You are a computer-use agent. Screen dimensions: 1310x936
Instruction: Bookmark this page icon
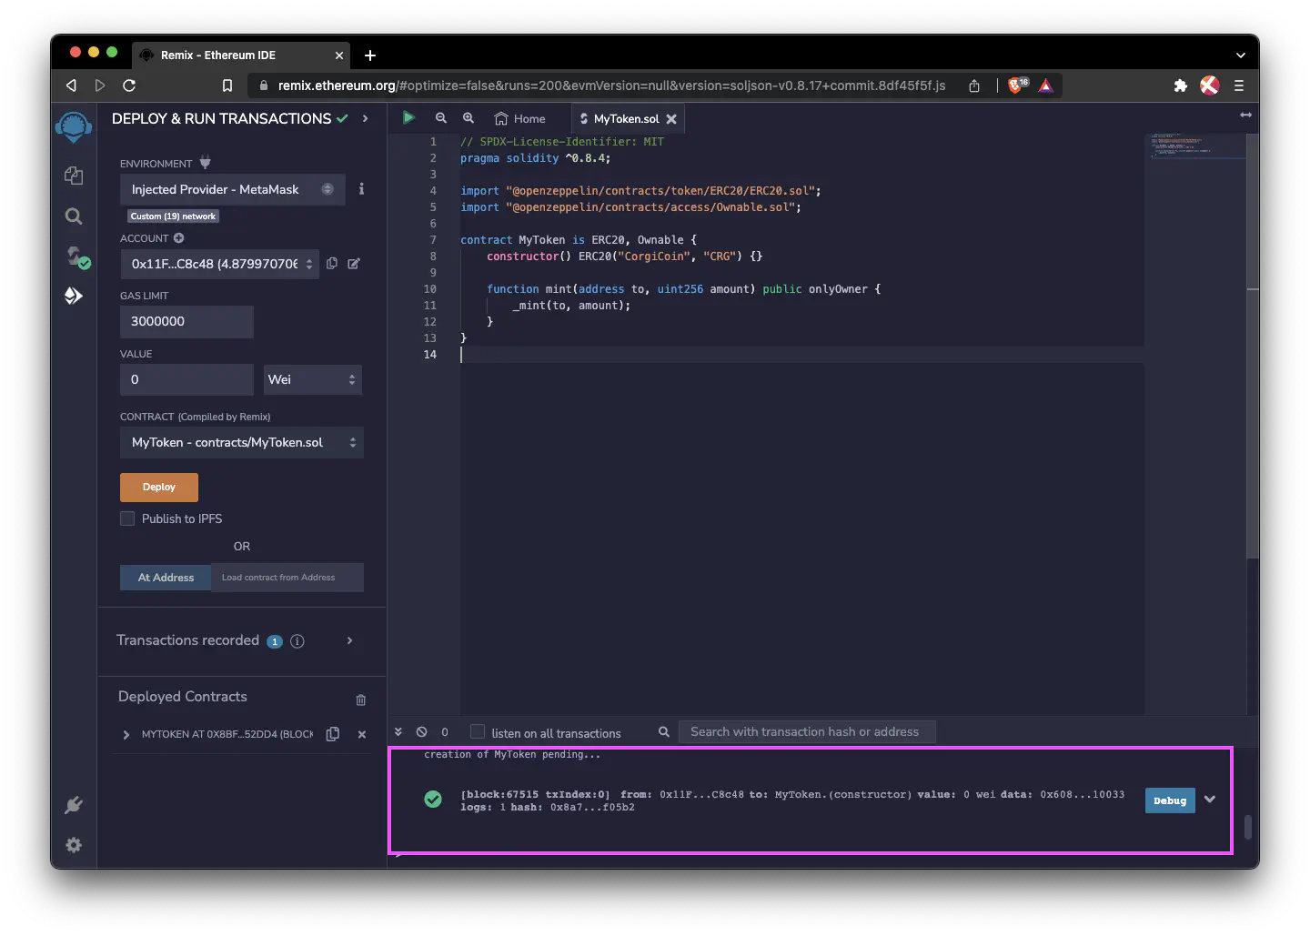[x=227, y=86]
